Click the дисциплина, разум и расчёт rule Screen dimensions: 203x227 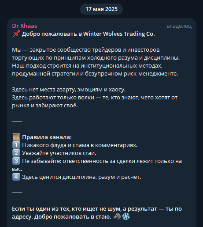81,177
